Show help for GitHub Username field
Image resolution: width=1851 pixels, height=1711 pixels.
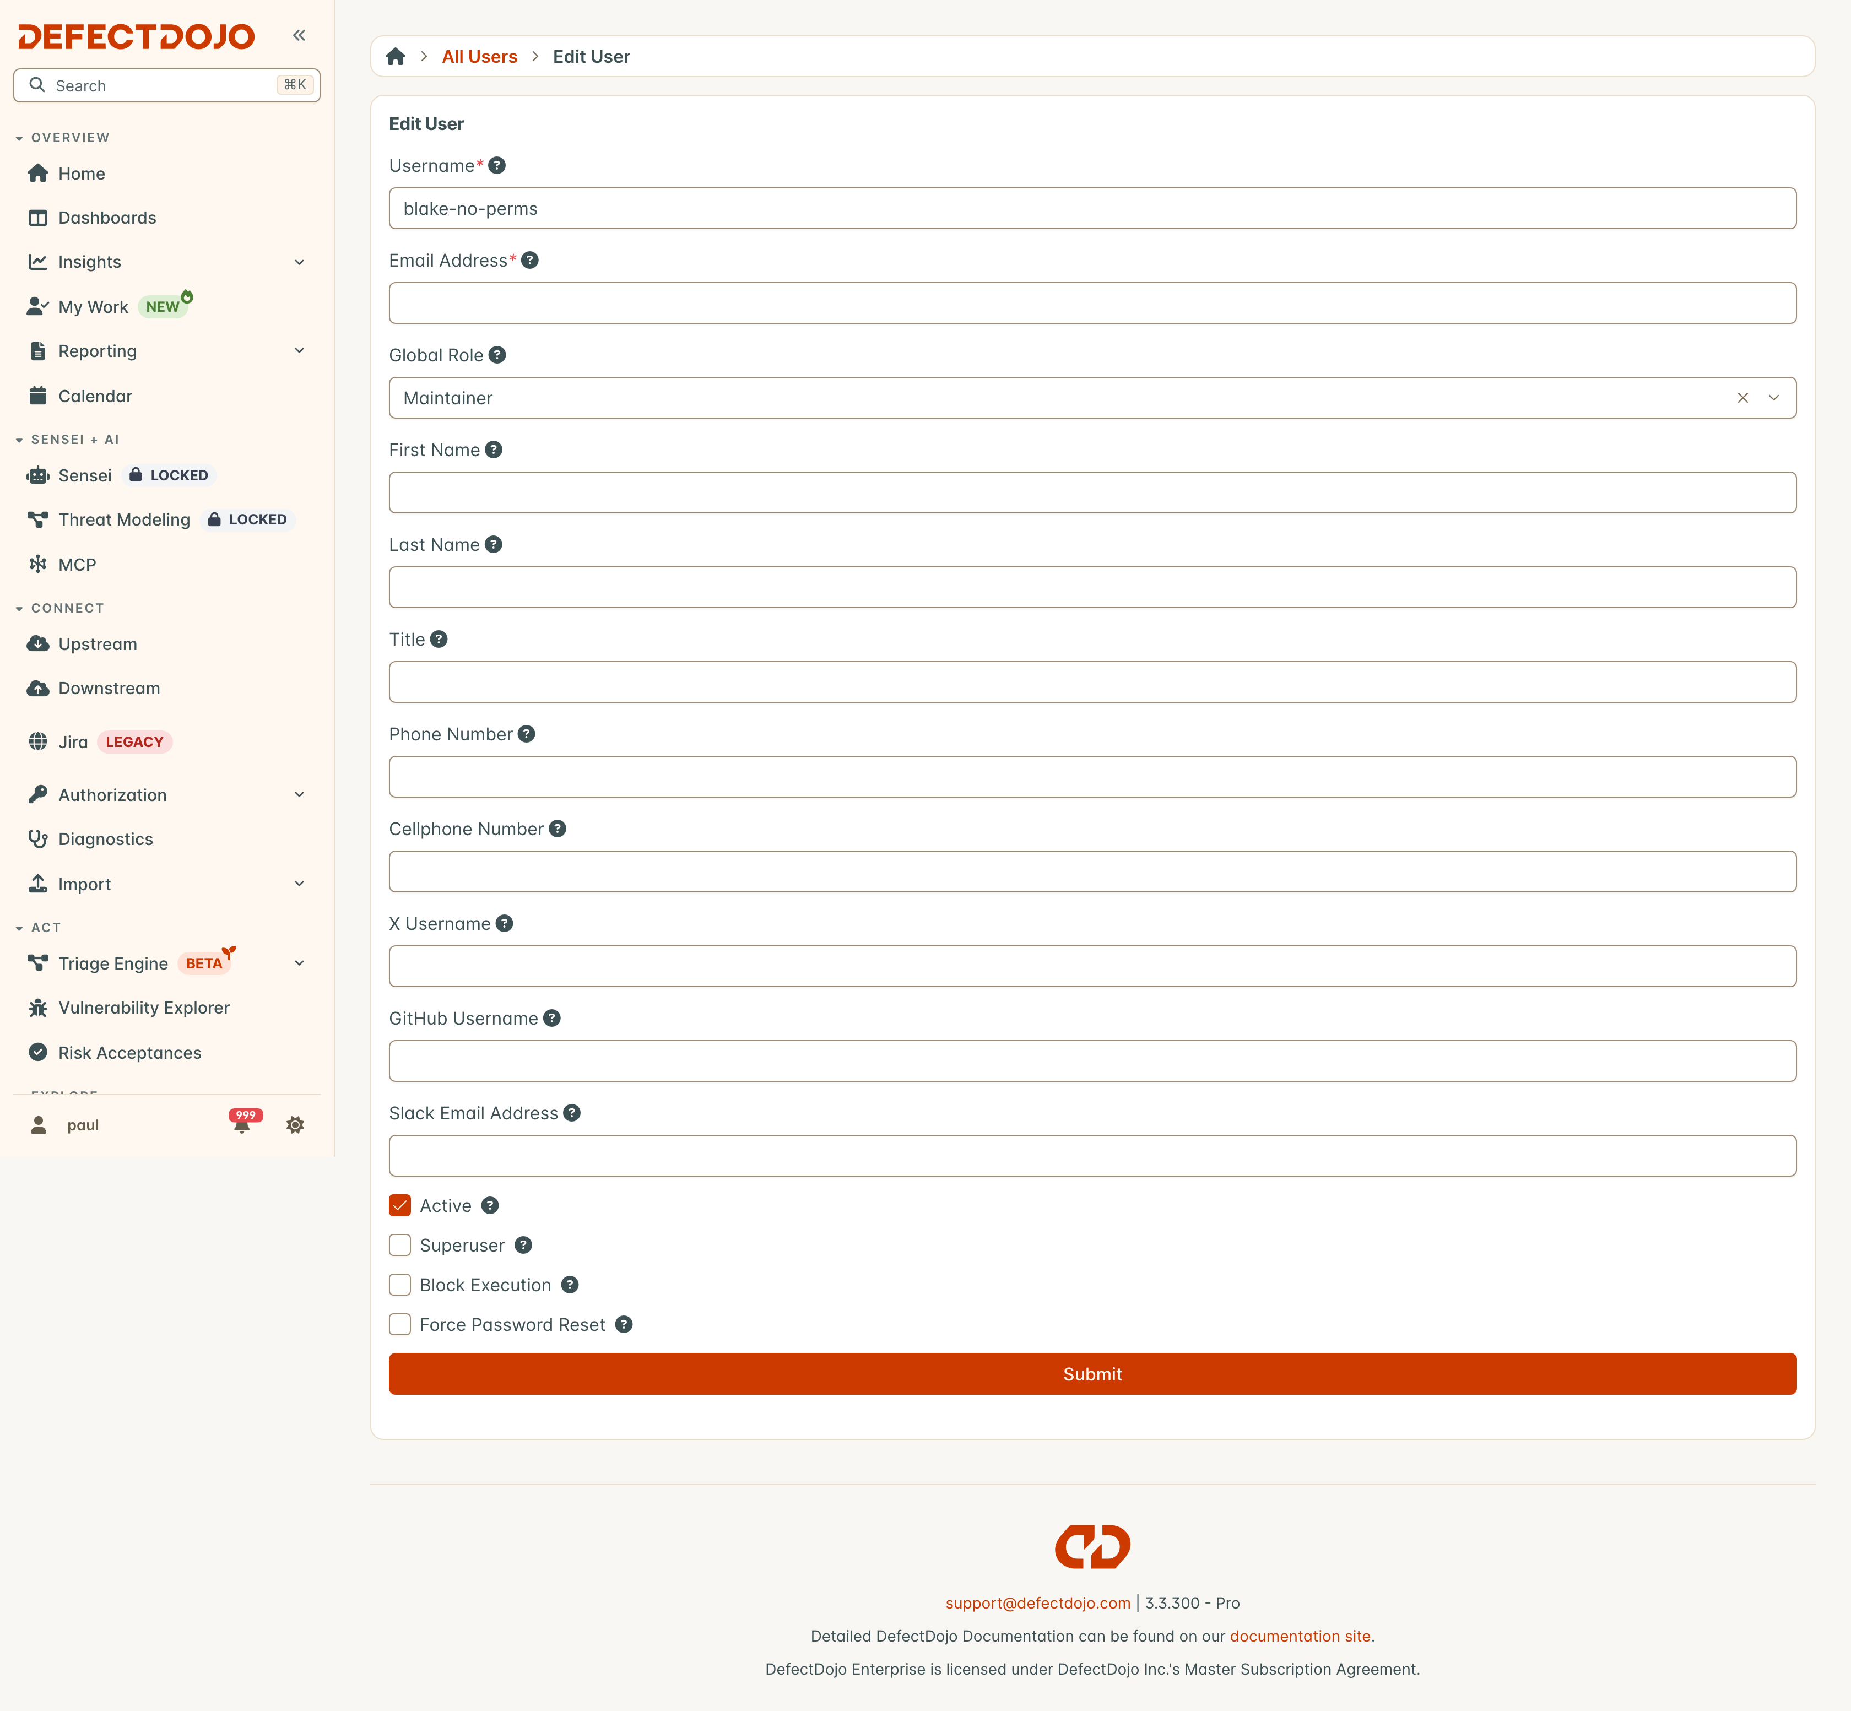(x=552, y=1019)
